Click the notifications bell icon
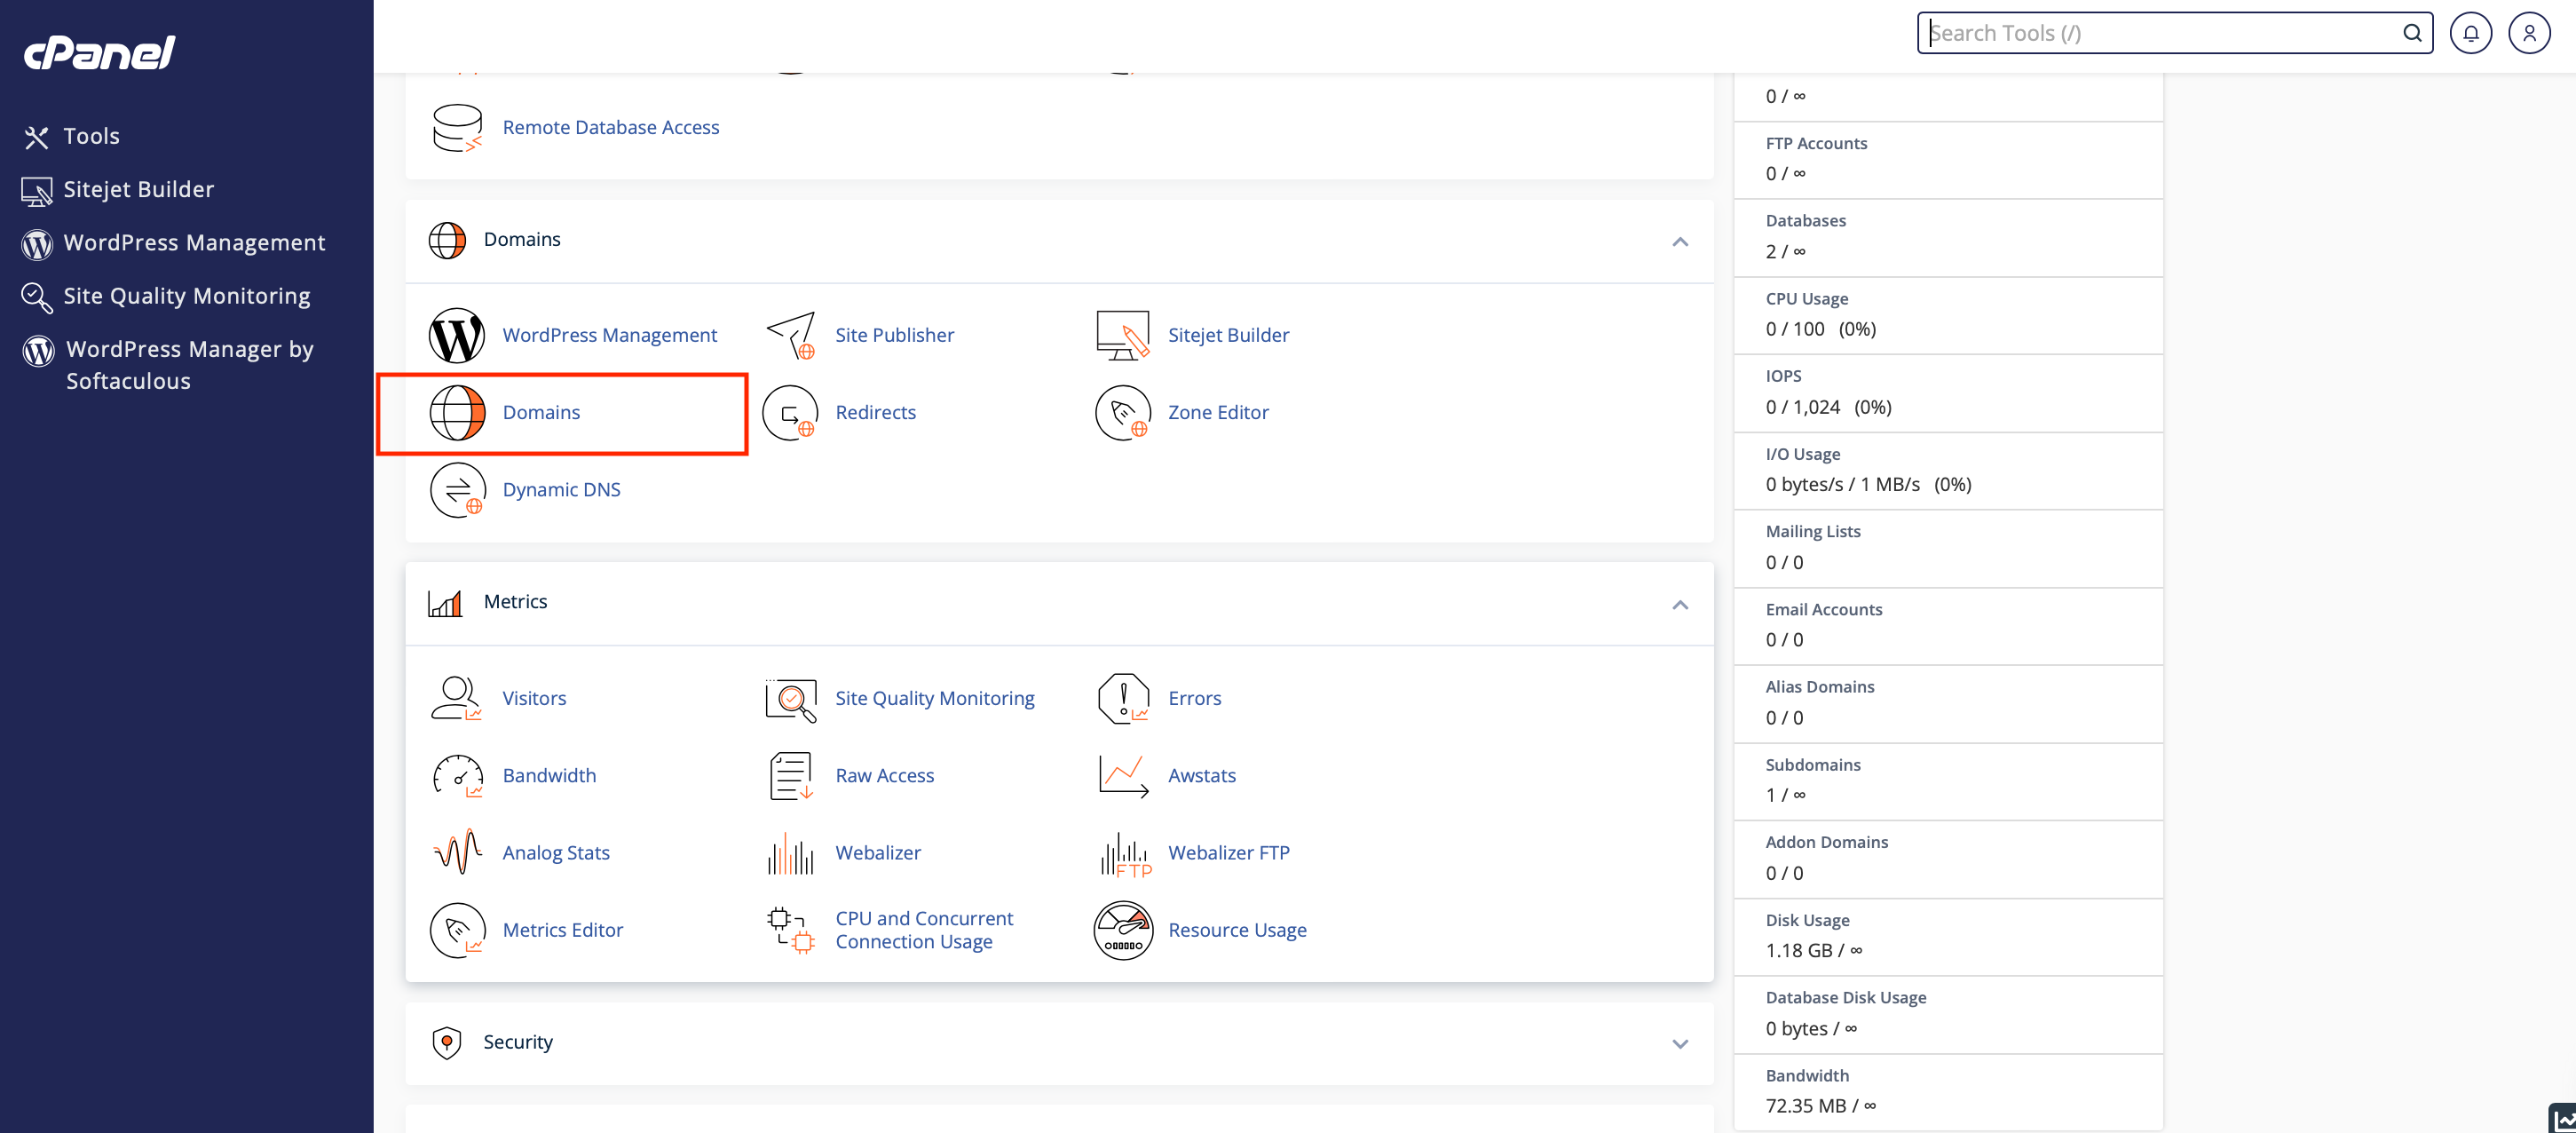The image size is (2576, 1133). coord(2470,33)
